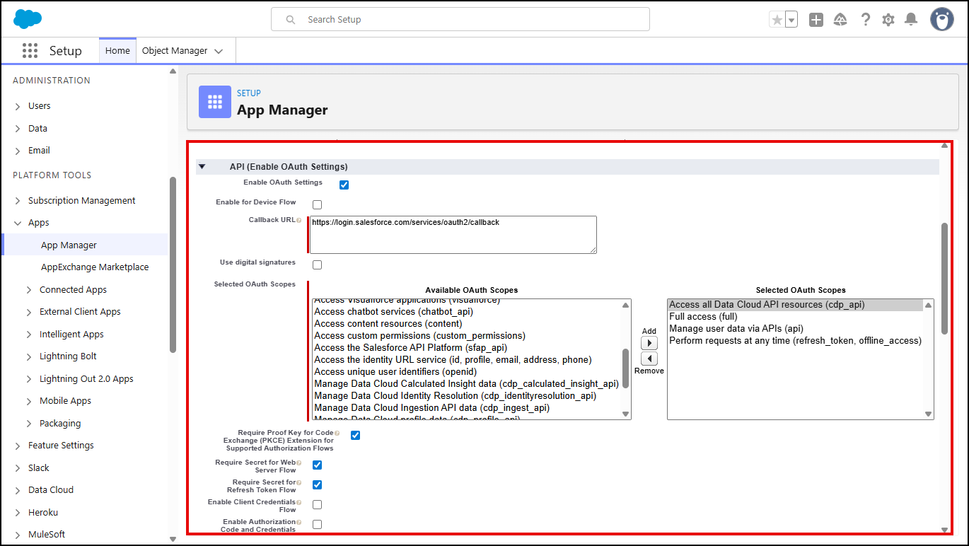Collapse the API (Enable OAuth Settings) section
The height and width of the screenshot is (546, 969).
click(x=202, y=167)
